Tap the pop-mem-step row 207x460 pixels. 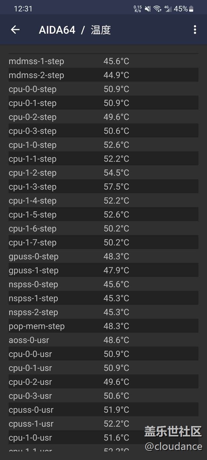pos(103,326)
